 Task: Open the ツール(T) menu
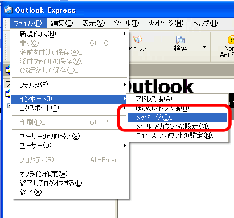click(126, 23)
